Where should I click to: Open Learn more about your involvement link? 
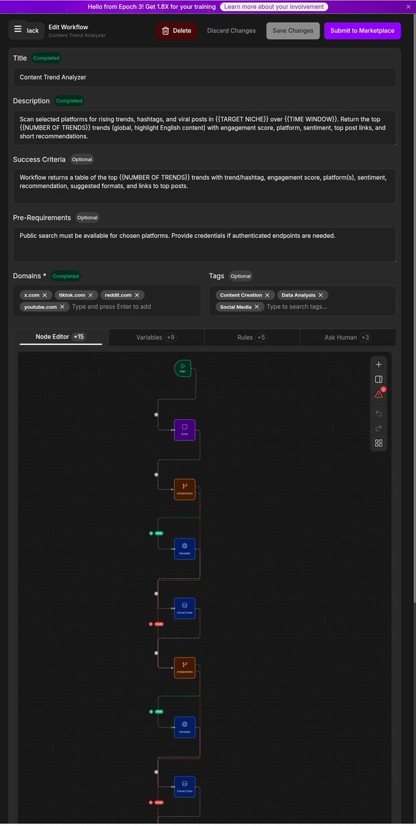tap(274, 6)
